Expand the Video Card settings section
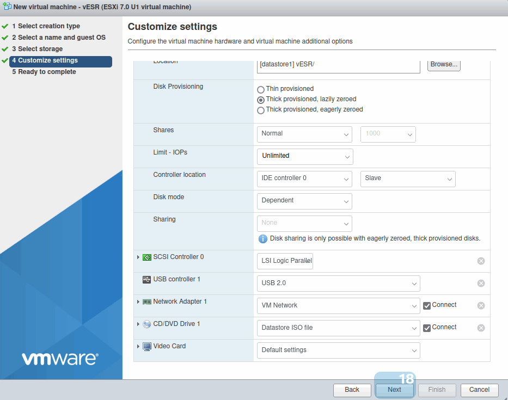Screen dimensions: 508x400 (138, 347)
